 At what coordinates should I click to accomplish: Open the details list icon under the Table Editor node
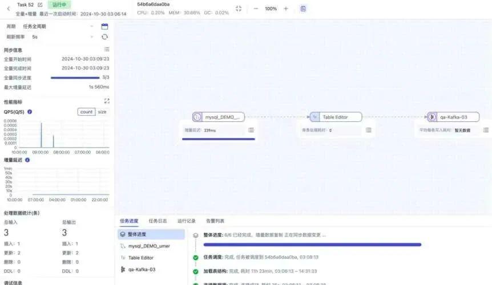(x=368, y=130)
